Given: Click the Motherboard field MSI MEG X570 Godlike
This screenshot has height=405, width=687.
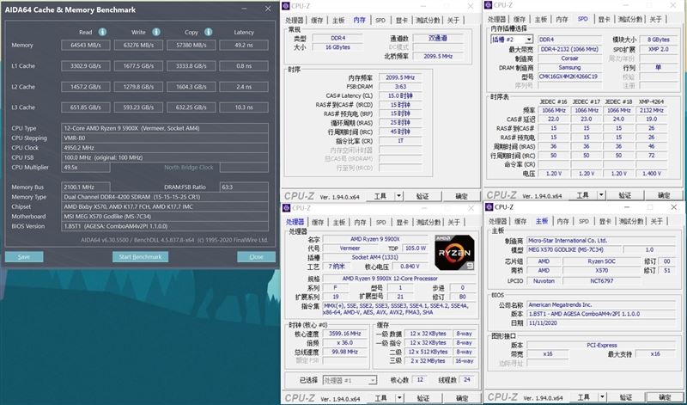Looking at the screenshot, I should [165, 217].
